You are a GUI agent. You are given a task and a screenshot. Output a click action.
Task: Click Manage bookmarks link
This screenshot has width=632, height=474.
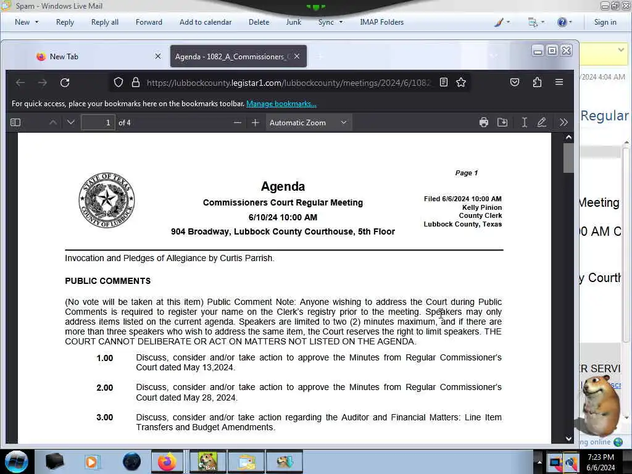coord(281,104)
